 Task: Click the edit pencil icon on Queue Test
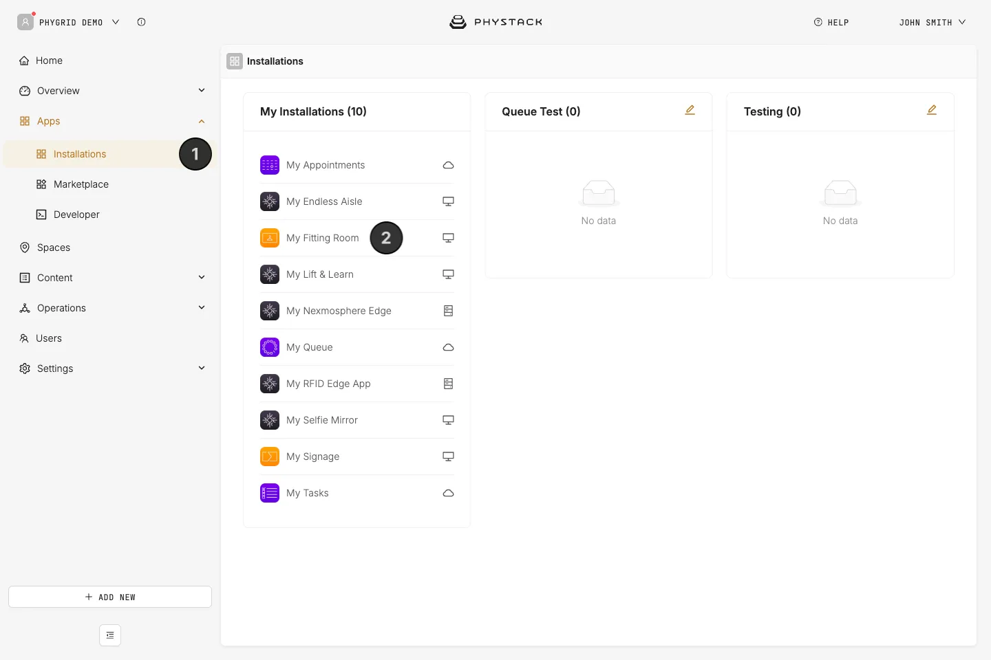coord(690,110)
